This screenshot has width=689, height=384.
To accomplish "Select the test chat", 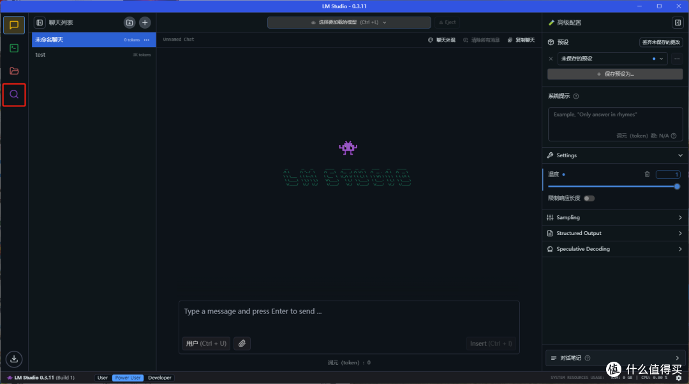I will point(94,55).
